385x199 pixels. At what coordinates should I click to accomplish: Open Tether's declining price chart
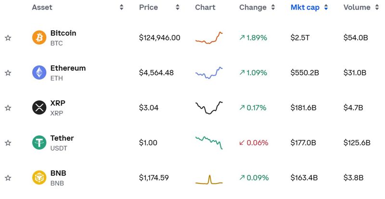coord(209,143)
